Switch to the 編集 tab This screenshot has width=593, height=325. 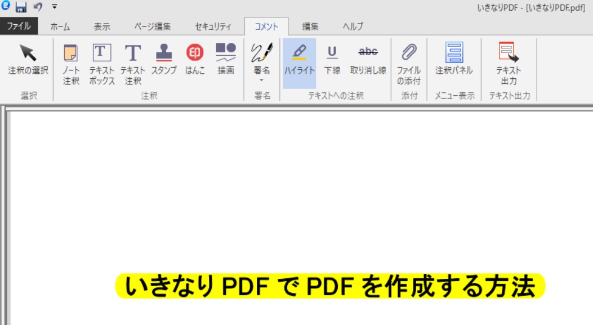[x=310, y=26]
